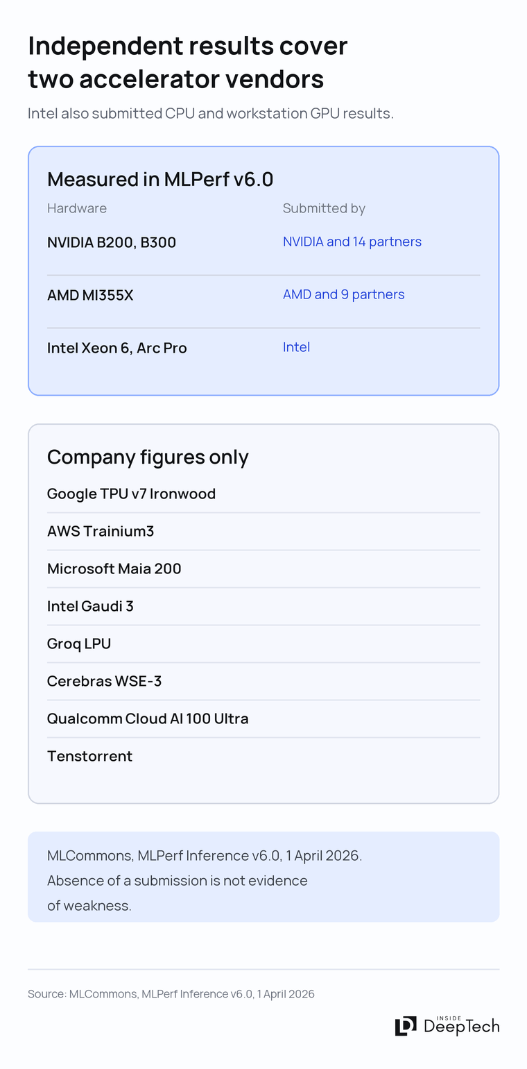Select the 'NVIDIA B200, B300' hardware entry

[112, 242]
